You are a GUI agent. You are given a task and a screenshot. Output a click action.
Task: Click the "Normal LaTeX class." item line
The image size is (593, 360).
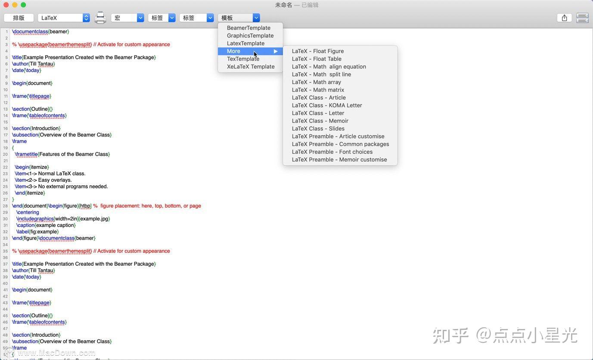(x=50, y=174)
